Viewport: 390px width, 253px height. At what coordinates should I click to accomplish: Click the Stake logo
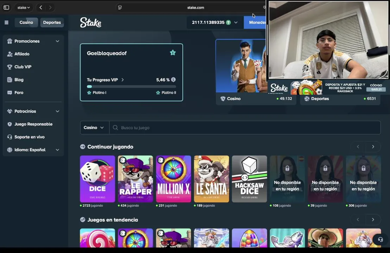[x=90, y=22]
